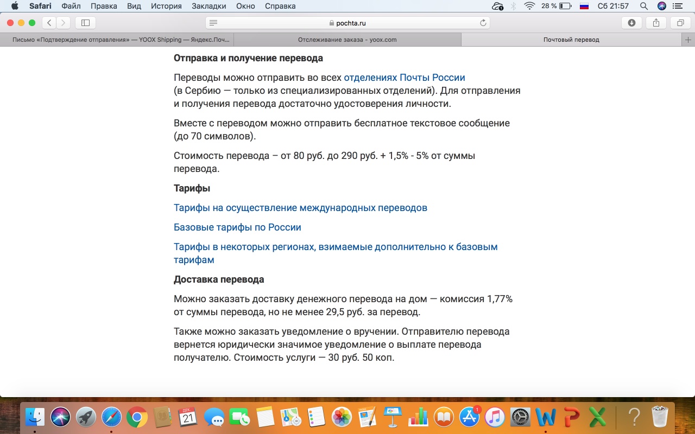
Task: Open Google Chrome from the Dock
Action: point(137,417)
